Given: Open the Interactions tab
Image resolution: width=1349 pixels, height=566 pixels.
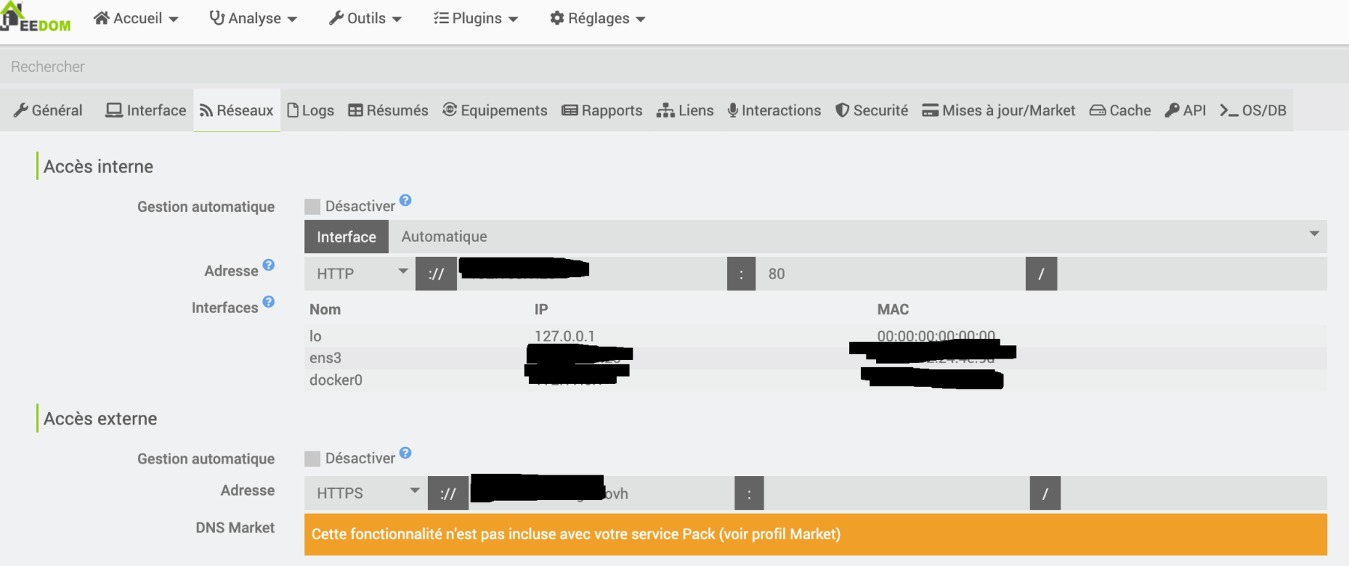Looking at the screenshot, I should tap(774, 110).
